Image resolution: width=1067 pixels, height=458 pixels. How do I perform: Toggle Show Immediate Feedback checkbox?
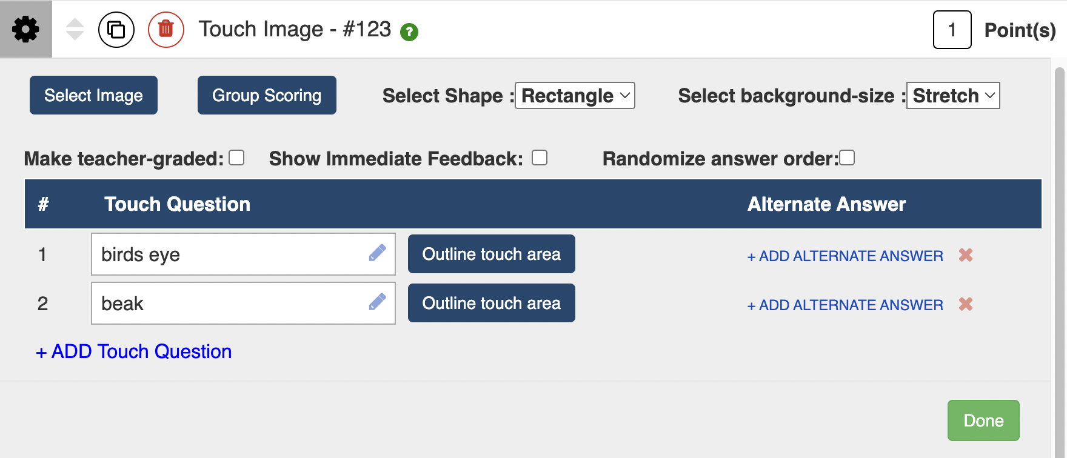(539, 158)
